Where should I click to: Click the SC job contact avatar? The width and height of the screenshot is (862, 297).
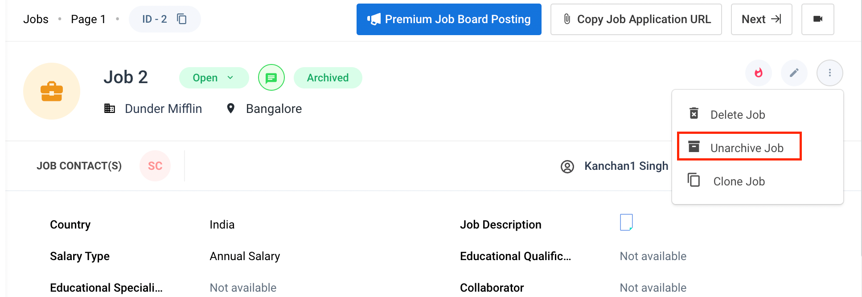tap(155, 166)
